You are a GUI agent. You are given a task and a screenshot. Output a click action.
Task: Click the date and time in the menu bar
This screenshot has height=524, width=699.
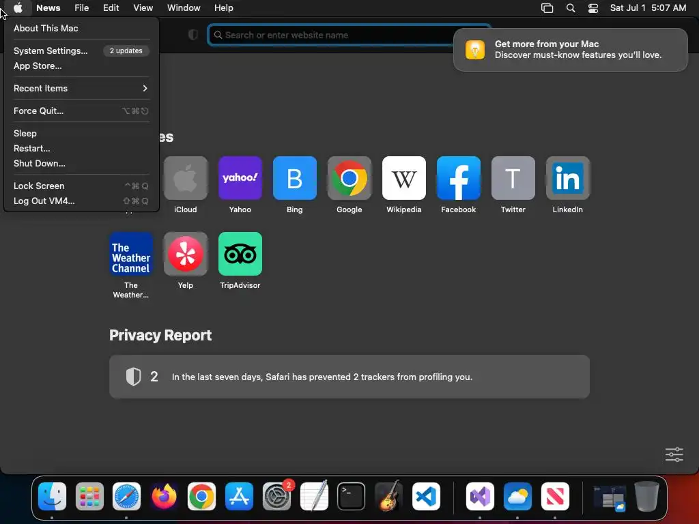click(648, 8)
